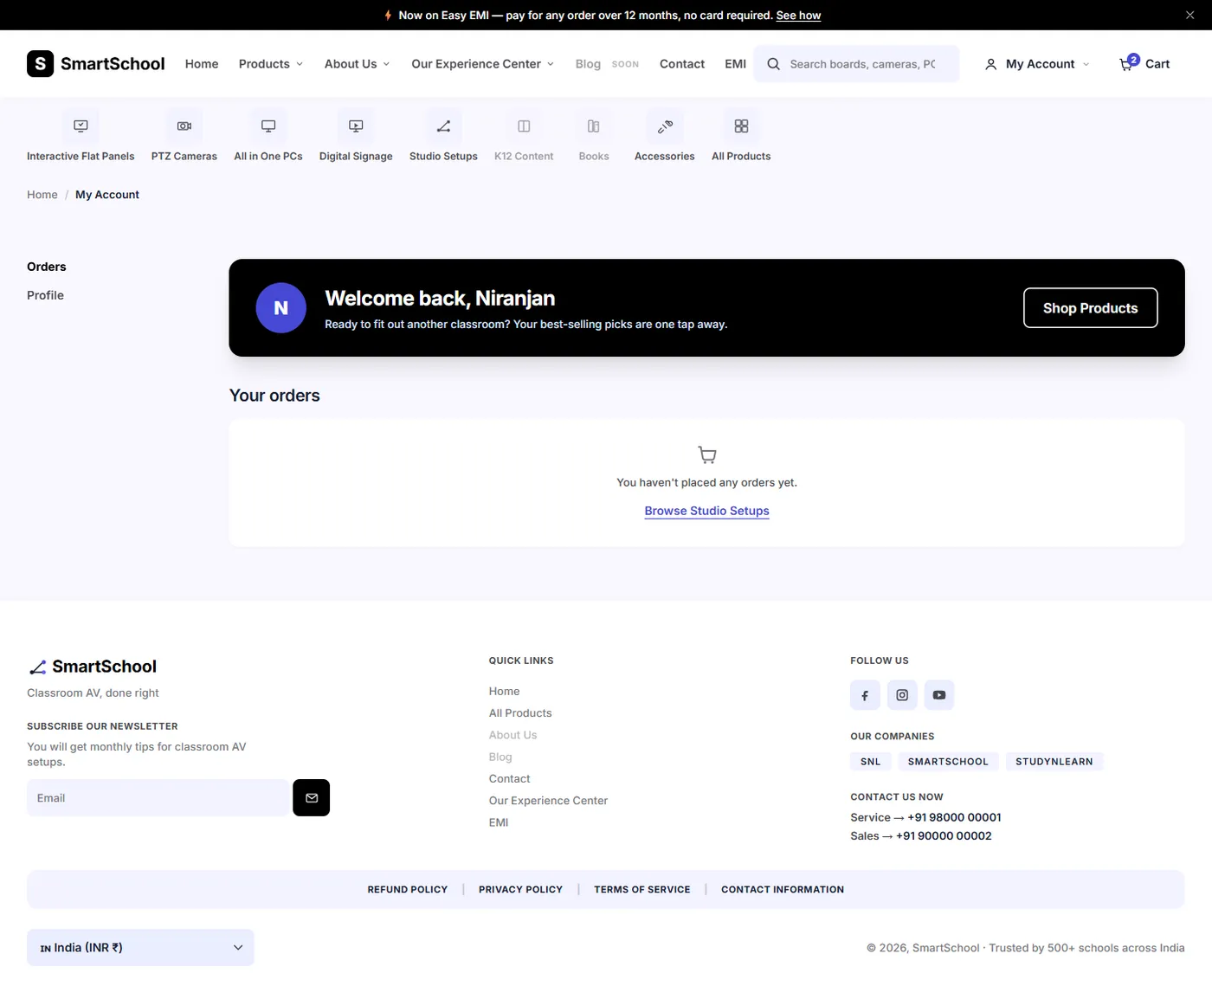Expand the About Us dropdown menu
Image resolution: width=1212 pixels, height=986 pixels.
pos(357,64)
